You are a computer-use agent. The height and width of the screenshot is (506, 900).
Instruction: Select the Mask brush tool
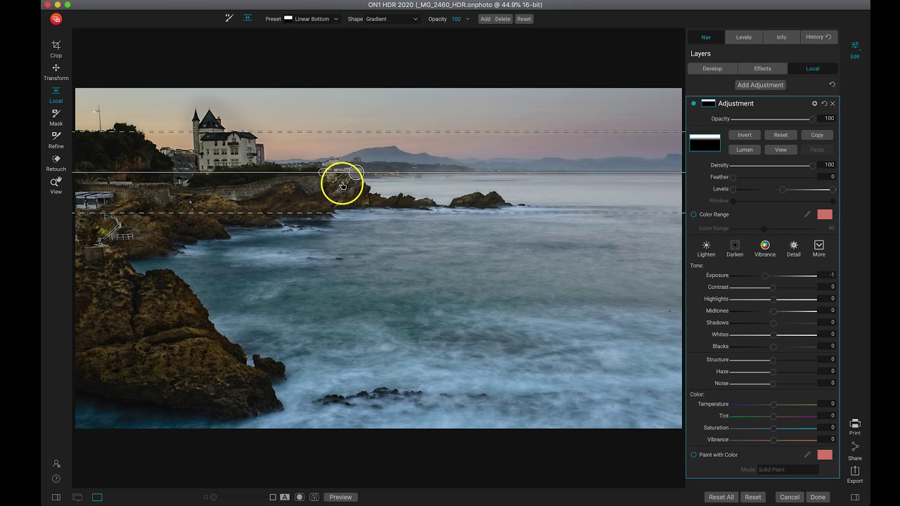pyautogui.click(x=56, y=117)
